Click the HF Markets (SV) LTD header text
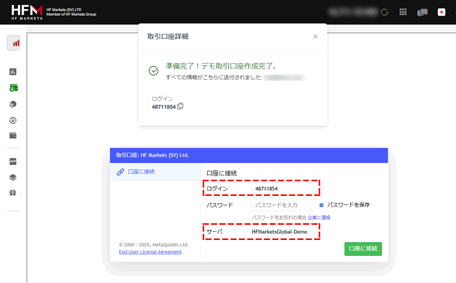456x283 pixels. pyautogui.click(x=64, y=10)
